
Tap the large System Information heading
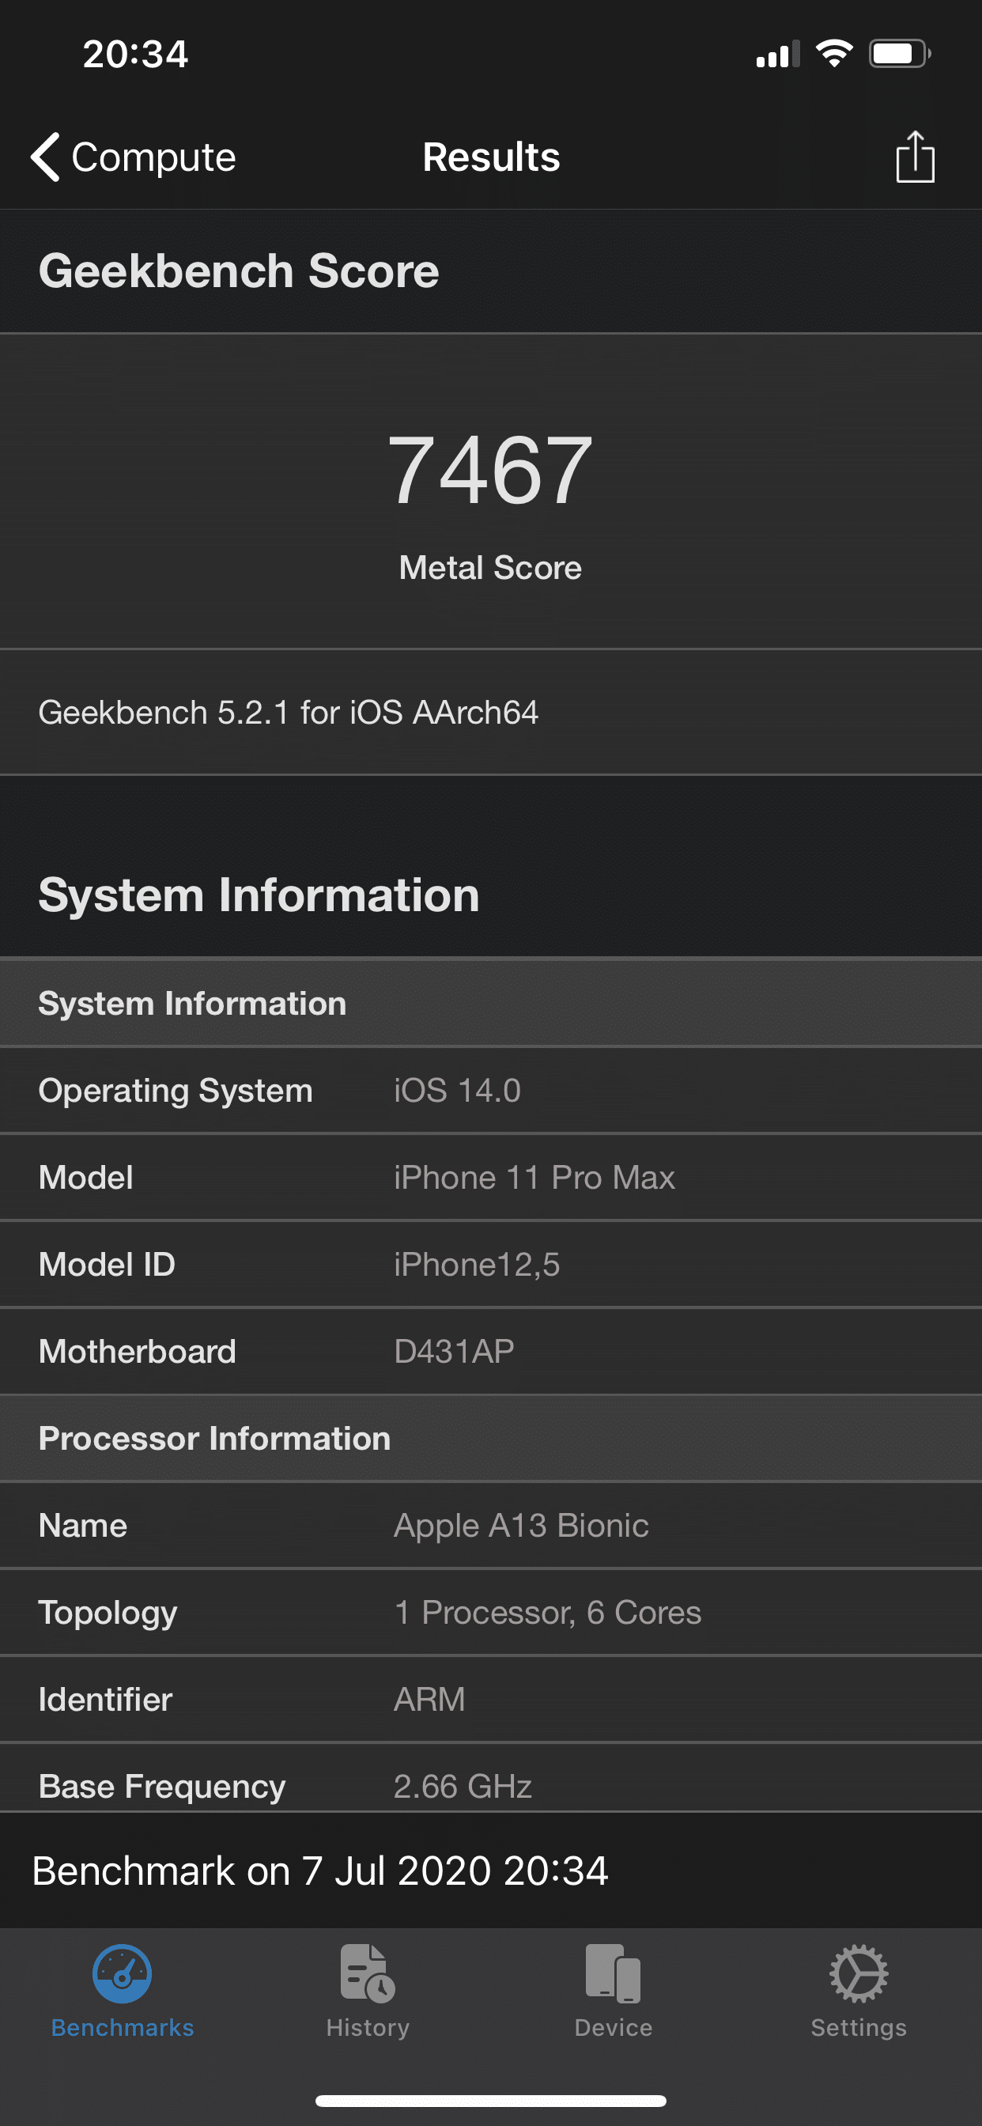click(x=259, y=895)
